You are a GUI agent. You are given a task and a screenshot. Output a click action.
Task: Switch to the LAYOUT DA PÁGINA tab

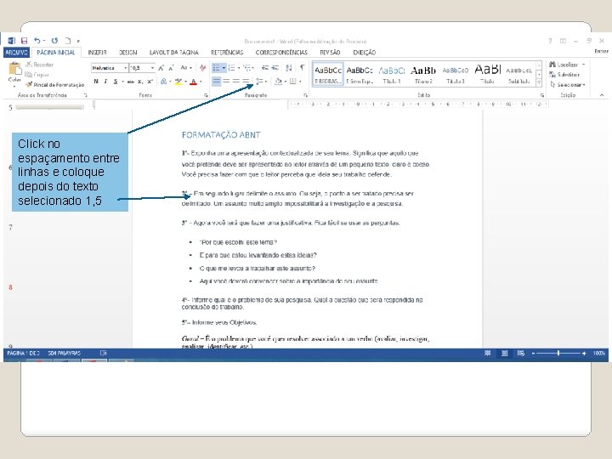click(x=174, y=53)
